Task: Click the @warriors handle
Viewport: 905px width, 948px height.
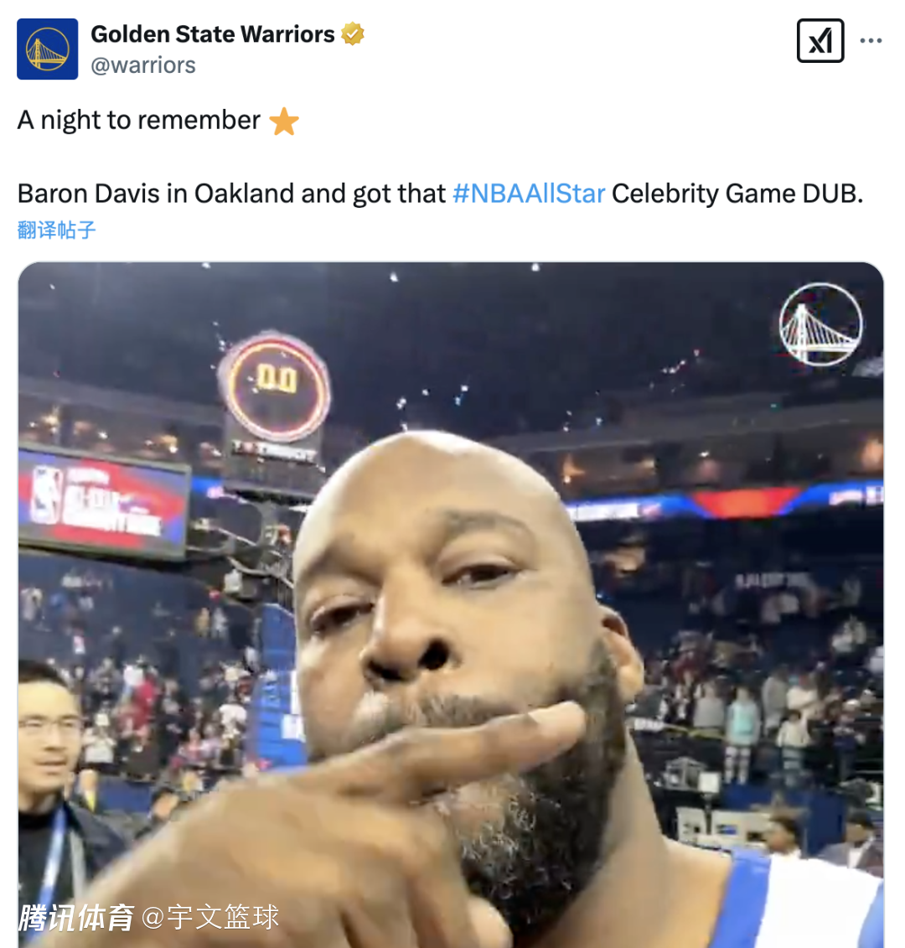Action: click(x=143, y=65)
